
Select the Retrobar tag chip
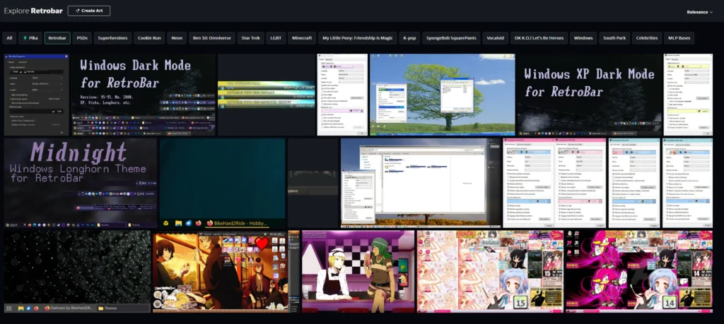[x=57, y=37]
